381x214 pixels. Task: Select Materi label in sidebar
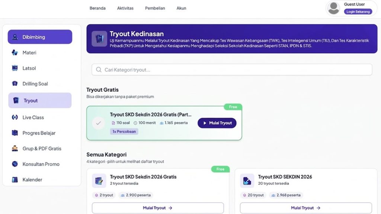coord(29,52)
